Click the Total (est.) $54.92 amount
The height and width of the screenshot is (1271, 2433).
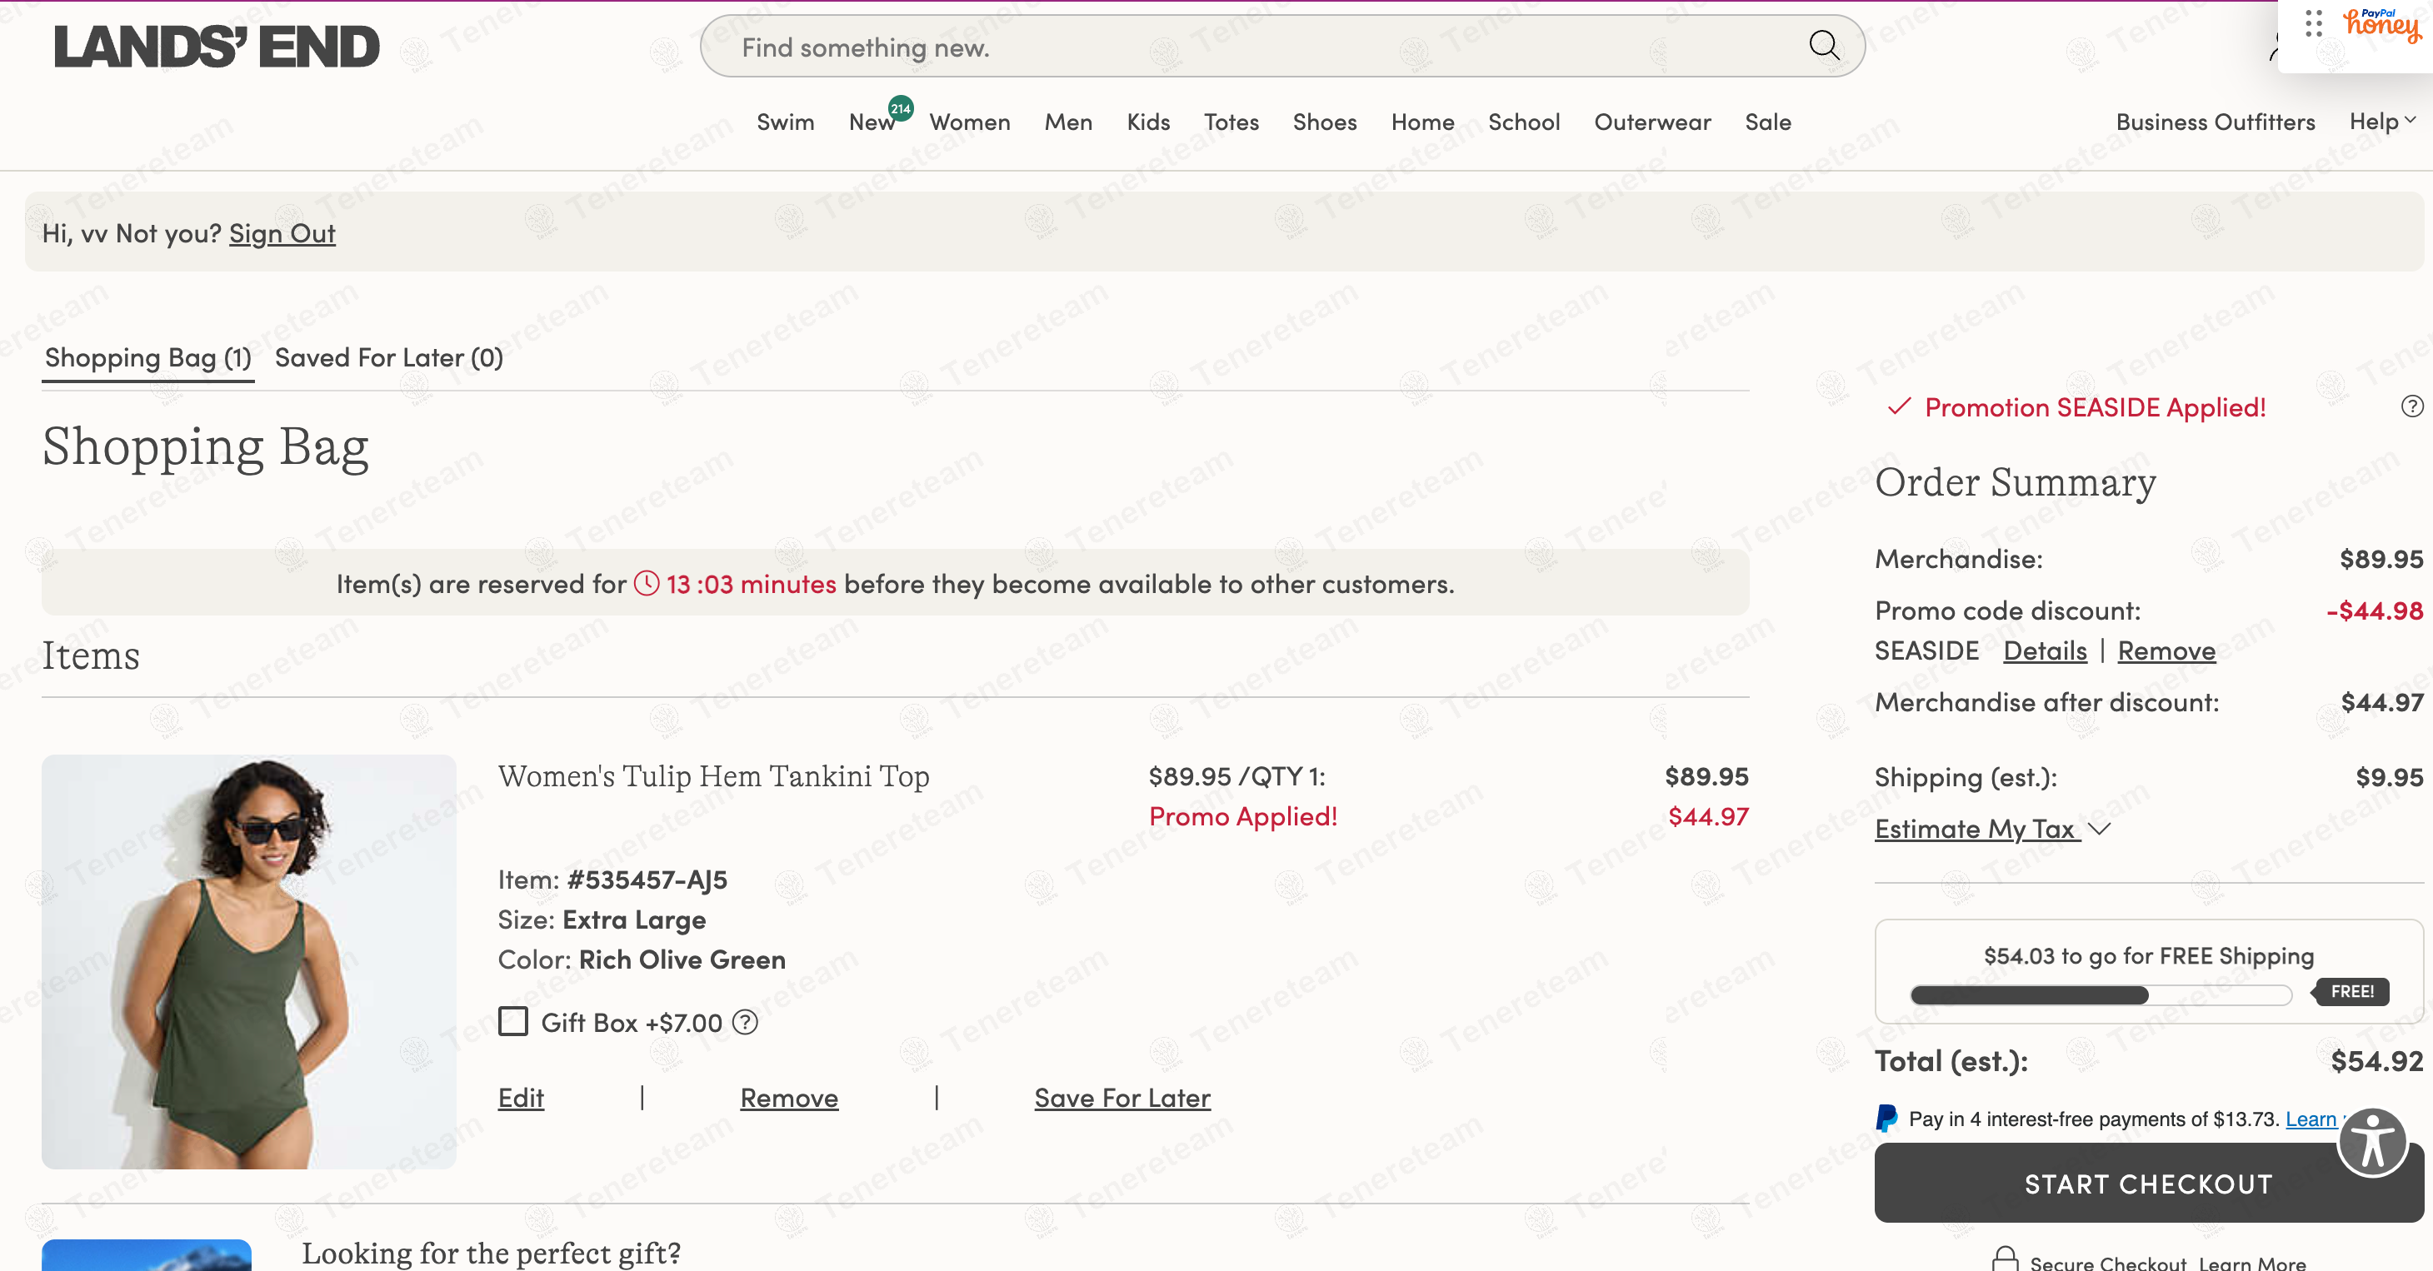pyautogui.click(x=2376, y=1061)
